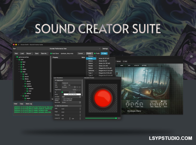Switch to OPTIONS tab in instrument preview
196x145 pixels.
pos(144,66)
